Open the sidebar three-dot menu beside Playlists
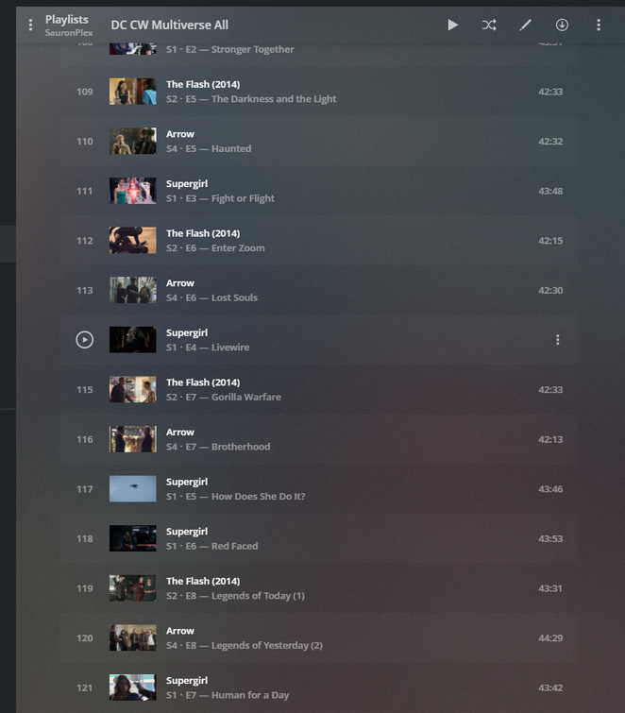 tap(30, 25)
